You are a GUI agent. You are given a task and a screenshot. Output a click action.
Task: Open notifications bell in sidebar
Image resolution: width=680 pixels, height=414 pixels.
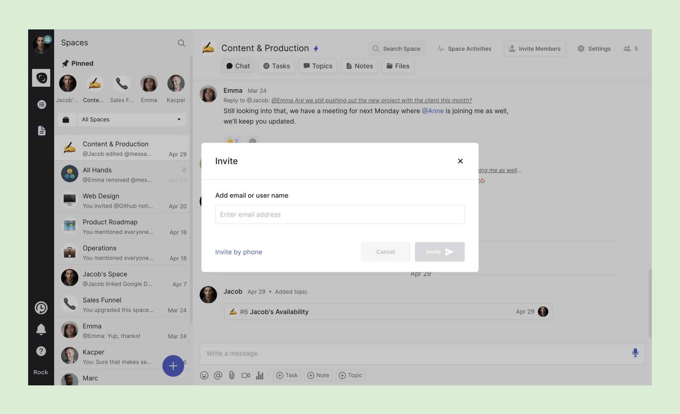coord(41,329)
